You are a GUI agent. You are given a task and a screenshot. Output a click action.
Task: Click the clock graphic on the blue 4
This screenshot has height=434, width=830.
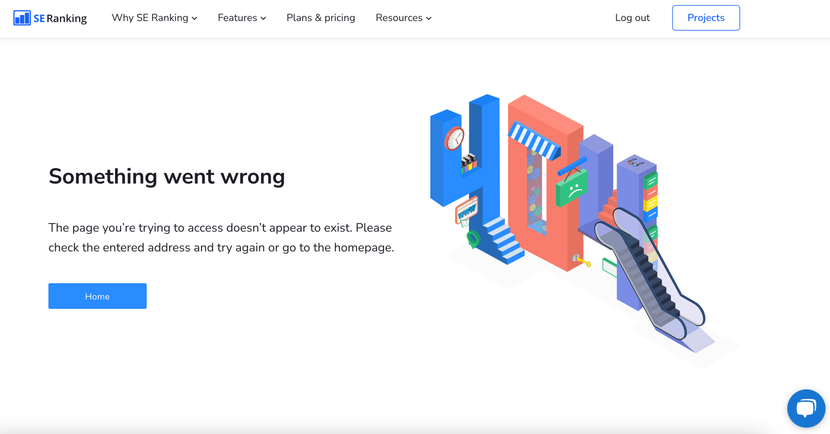pos(455,138)
